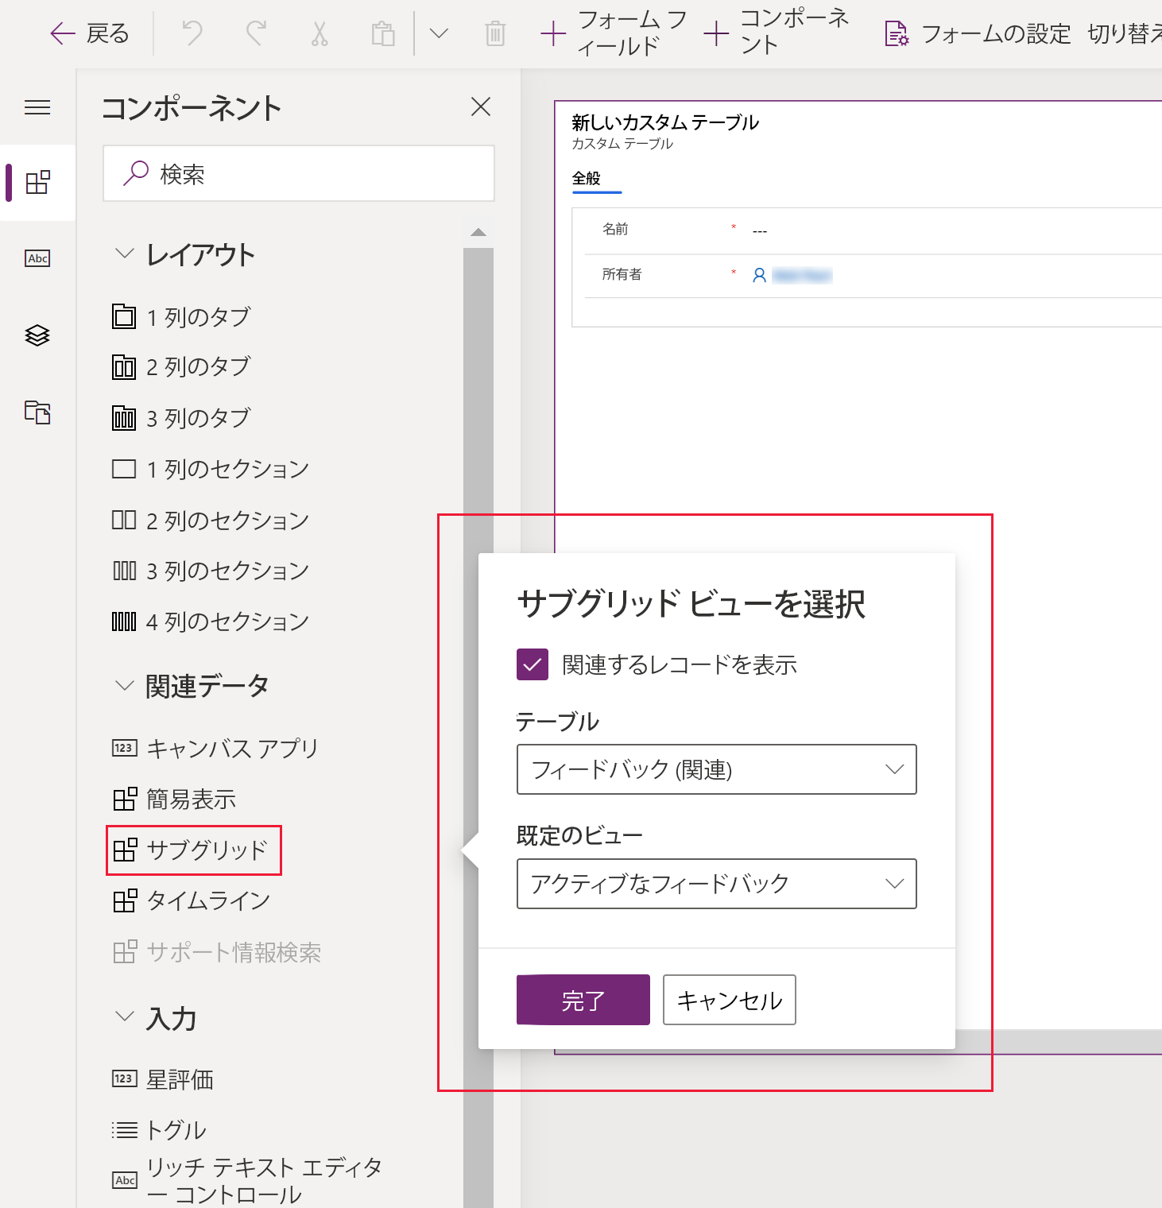Select the キャンバス アプリ component
1162x1208 pixels.
pos(215,748)
